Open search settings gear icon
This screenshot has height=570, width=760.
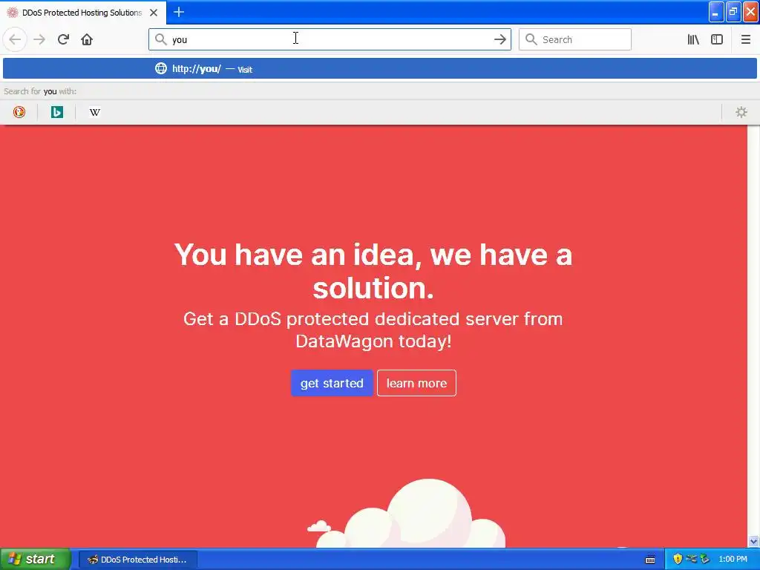tap(741, 113)
